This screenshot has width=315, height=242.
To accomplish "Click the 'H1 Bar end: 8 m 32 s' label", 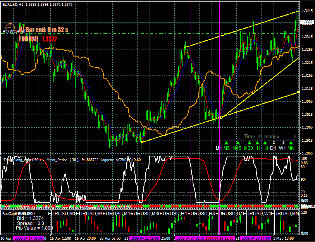I will point(44,30).
